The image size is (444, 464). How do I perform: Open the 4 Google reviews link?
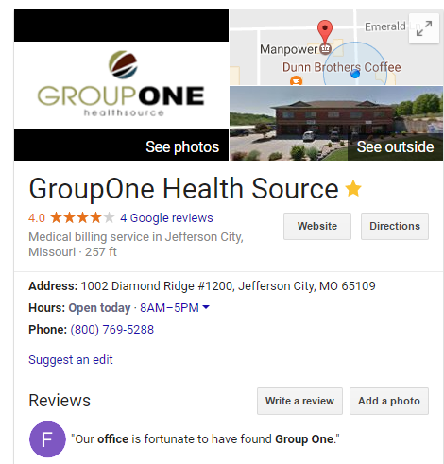coord(166,218)
